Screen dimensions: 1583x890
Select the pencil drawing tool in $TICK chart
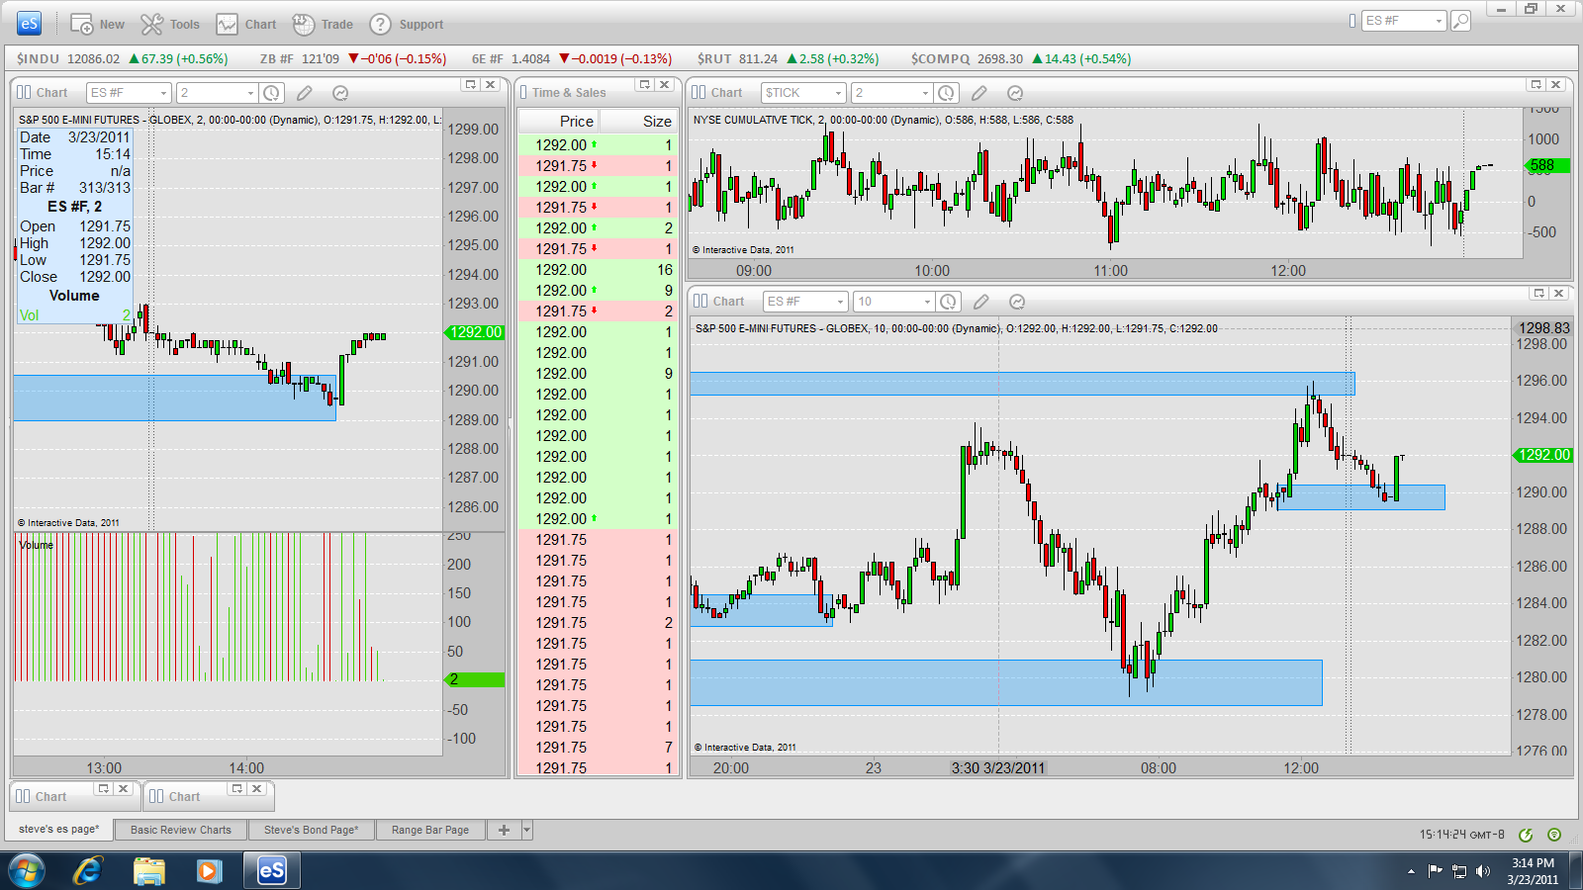click(979, 93)
